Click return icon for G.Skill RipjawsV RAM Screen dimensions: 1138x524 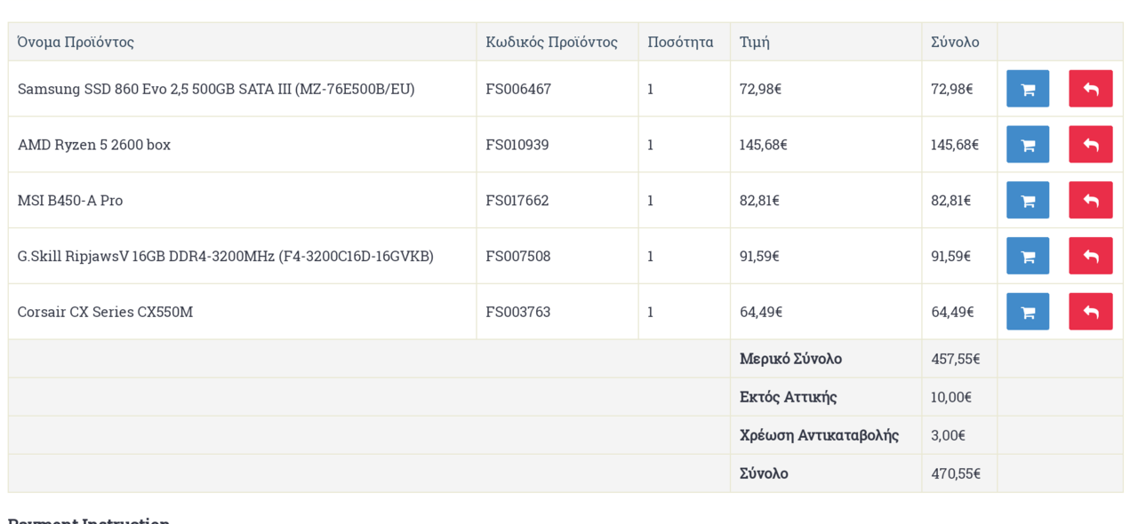coord(1091,256)
